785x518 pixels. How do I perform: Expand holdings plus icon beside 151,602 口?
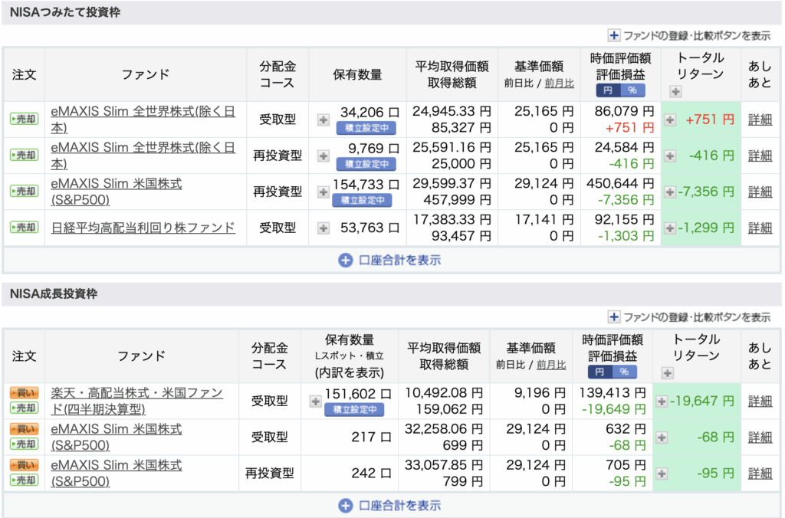(x=315, y=401)
